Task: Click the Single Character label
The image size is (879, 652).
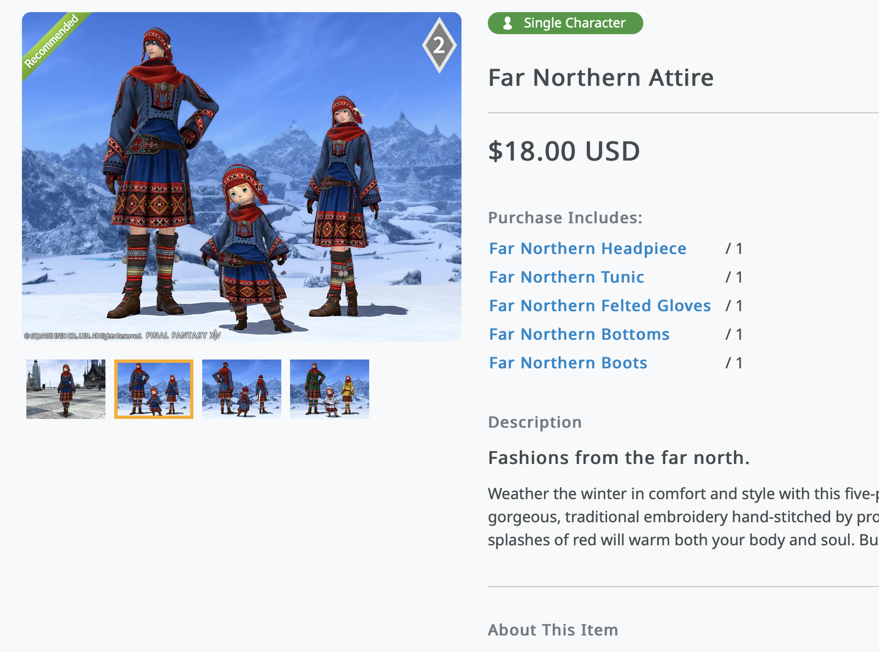Action: pyautogui.click(x=575, y=23)
